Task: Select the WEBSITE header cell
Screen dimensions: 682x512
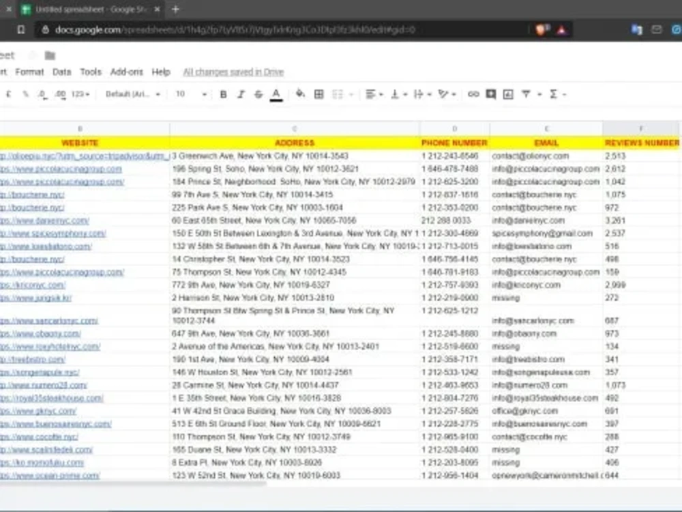Action: tap(80, 143)
